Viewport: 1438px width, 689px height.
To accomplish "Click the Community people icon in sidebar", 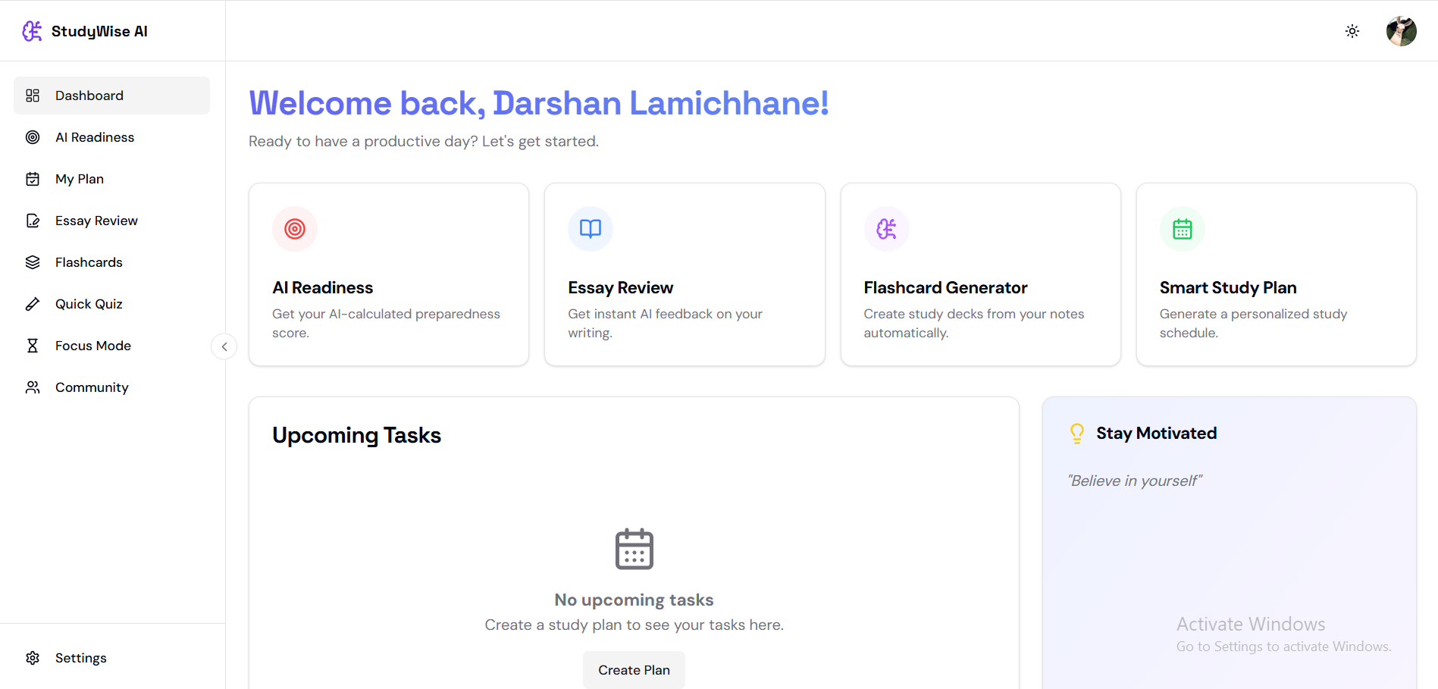I will (x=33, y=387).
